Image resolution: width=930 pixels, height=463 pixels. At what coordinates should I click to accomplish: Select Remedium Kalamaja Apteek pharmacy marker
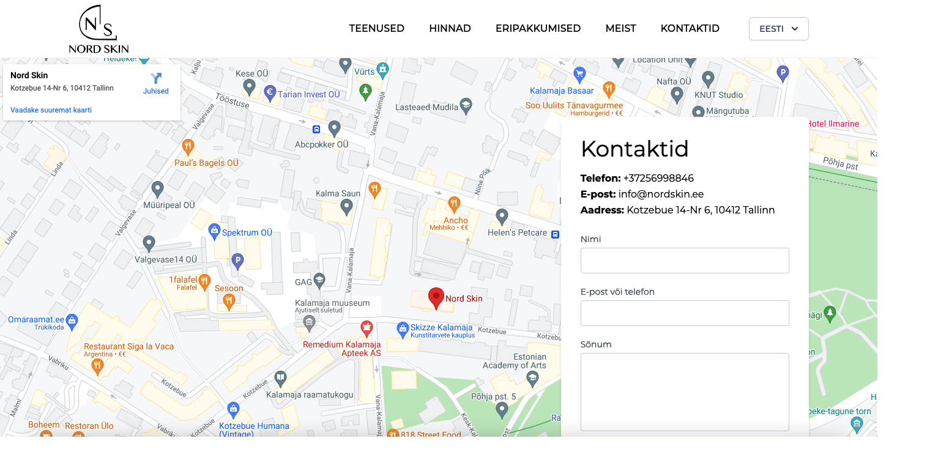click(x=366, y=328)
